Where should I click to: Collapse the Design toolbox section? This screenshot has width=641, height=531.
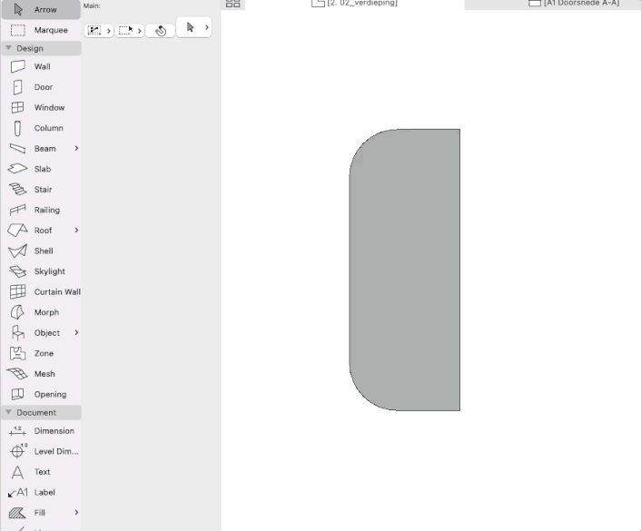[8, 48]
